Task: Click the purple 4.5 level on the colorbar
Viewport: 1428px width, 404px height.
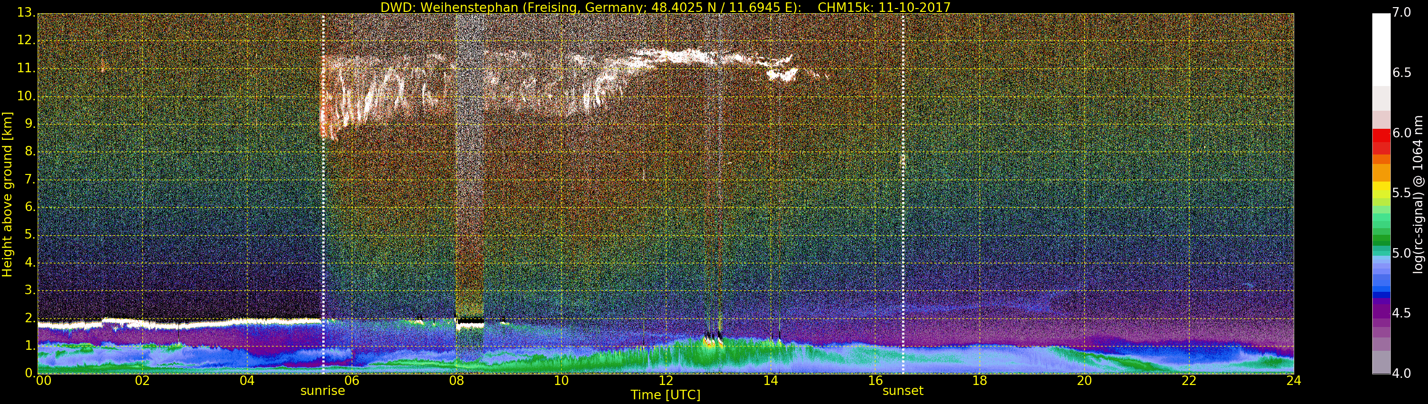Action: [x=1381, y=313]
